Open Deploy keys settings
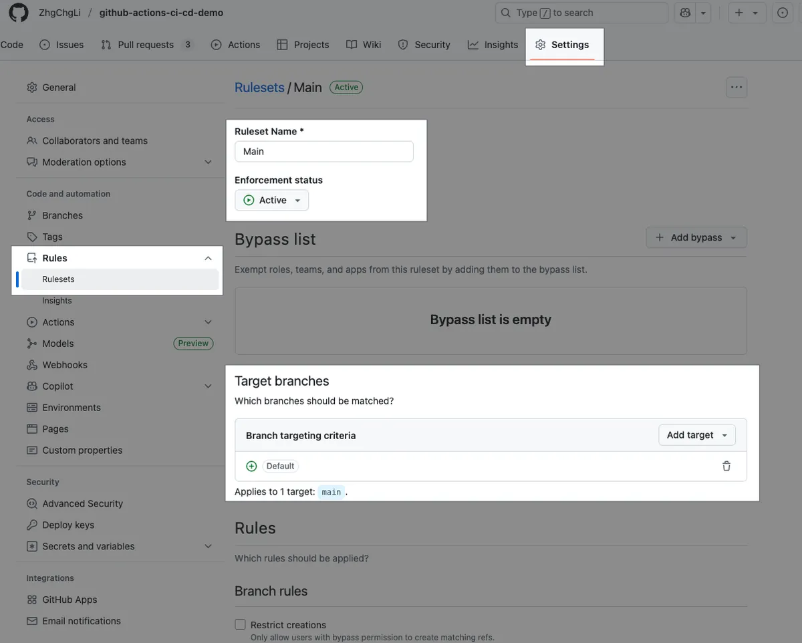This screenshot has height=643, width=802. 68,525
